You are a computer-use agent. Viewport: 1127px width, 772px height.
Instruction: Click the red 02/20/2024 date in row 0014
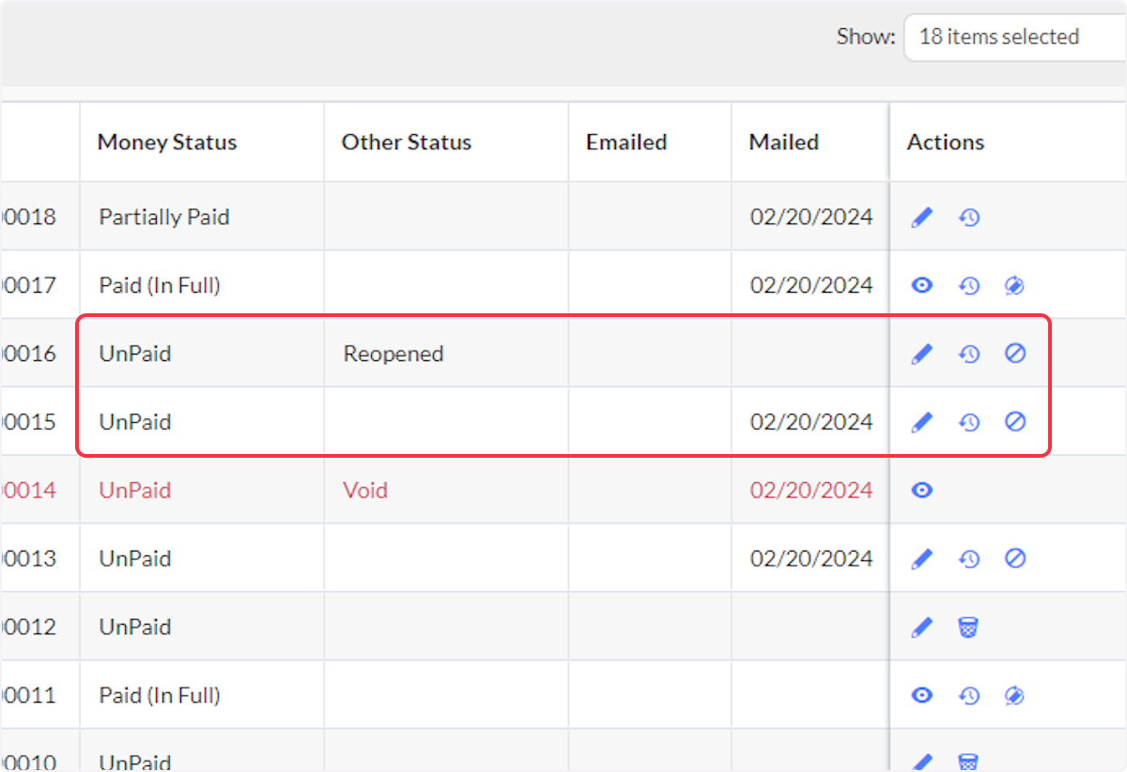(811, 491)
